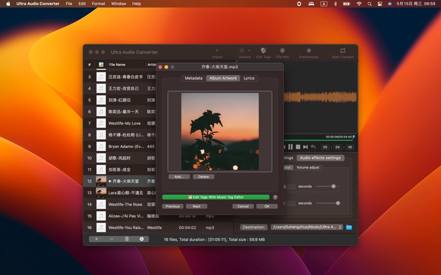
Task: Click the Destination label button
Action: pyautogui.click(x=254, y=227)
